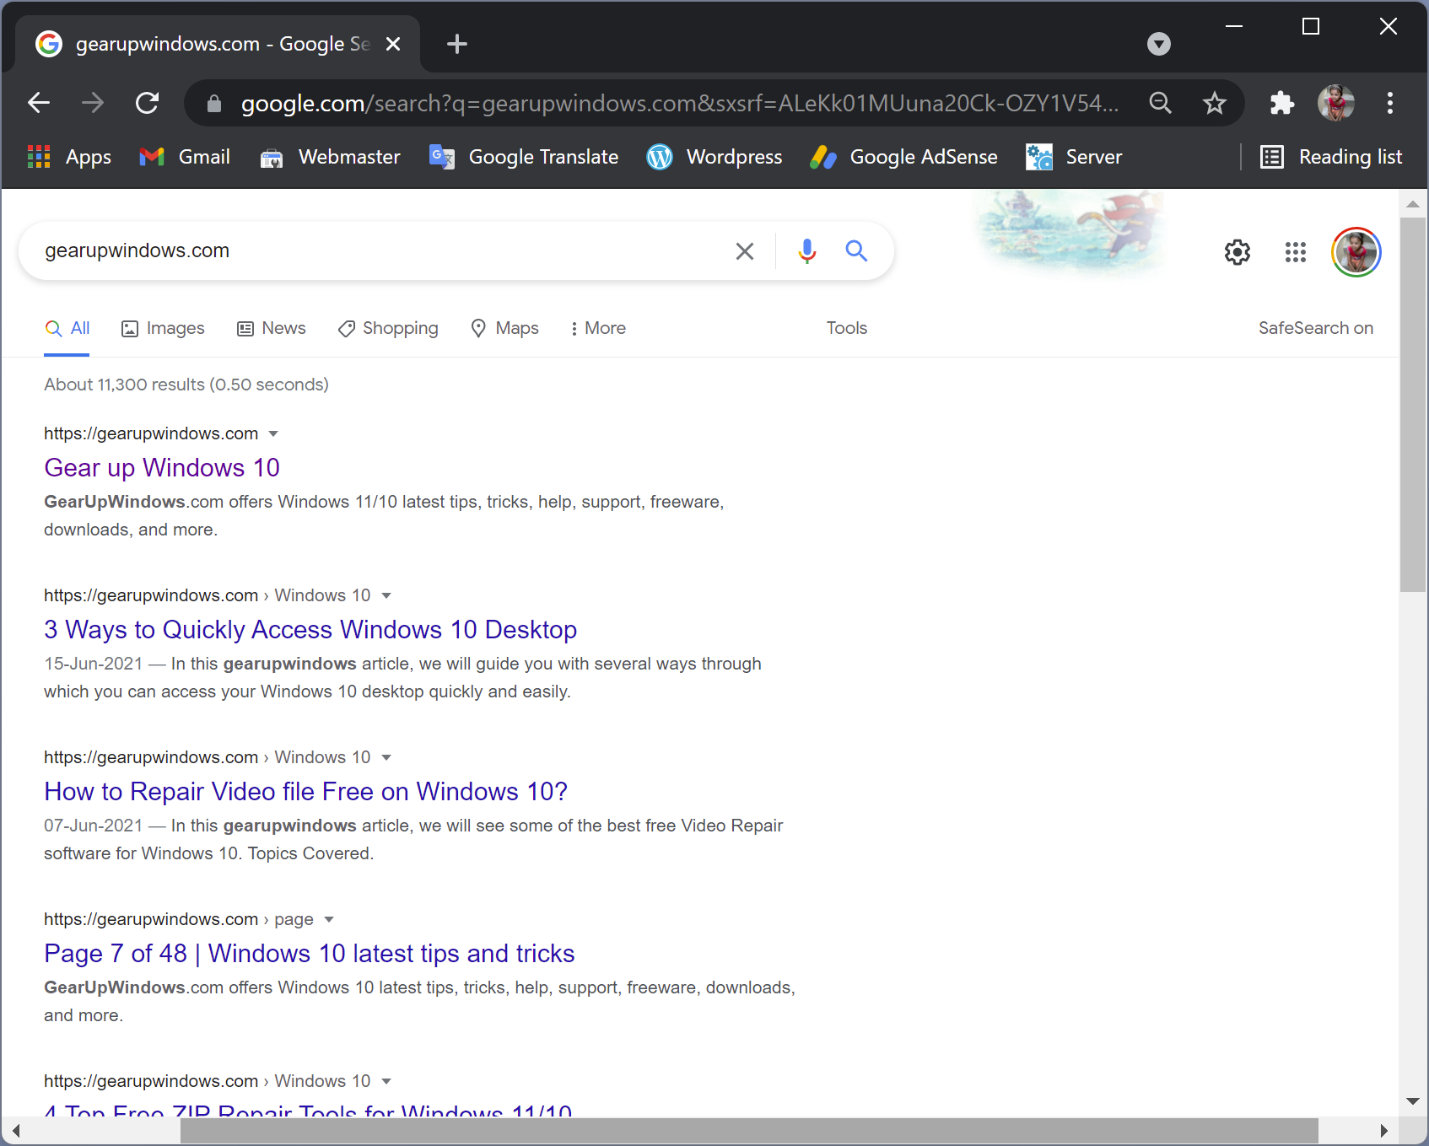This screenshot has height=1146, width=1429.
Task: Click first result URL https://gearupwindows.com
Action: pos(151,433)
